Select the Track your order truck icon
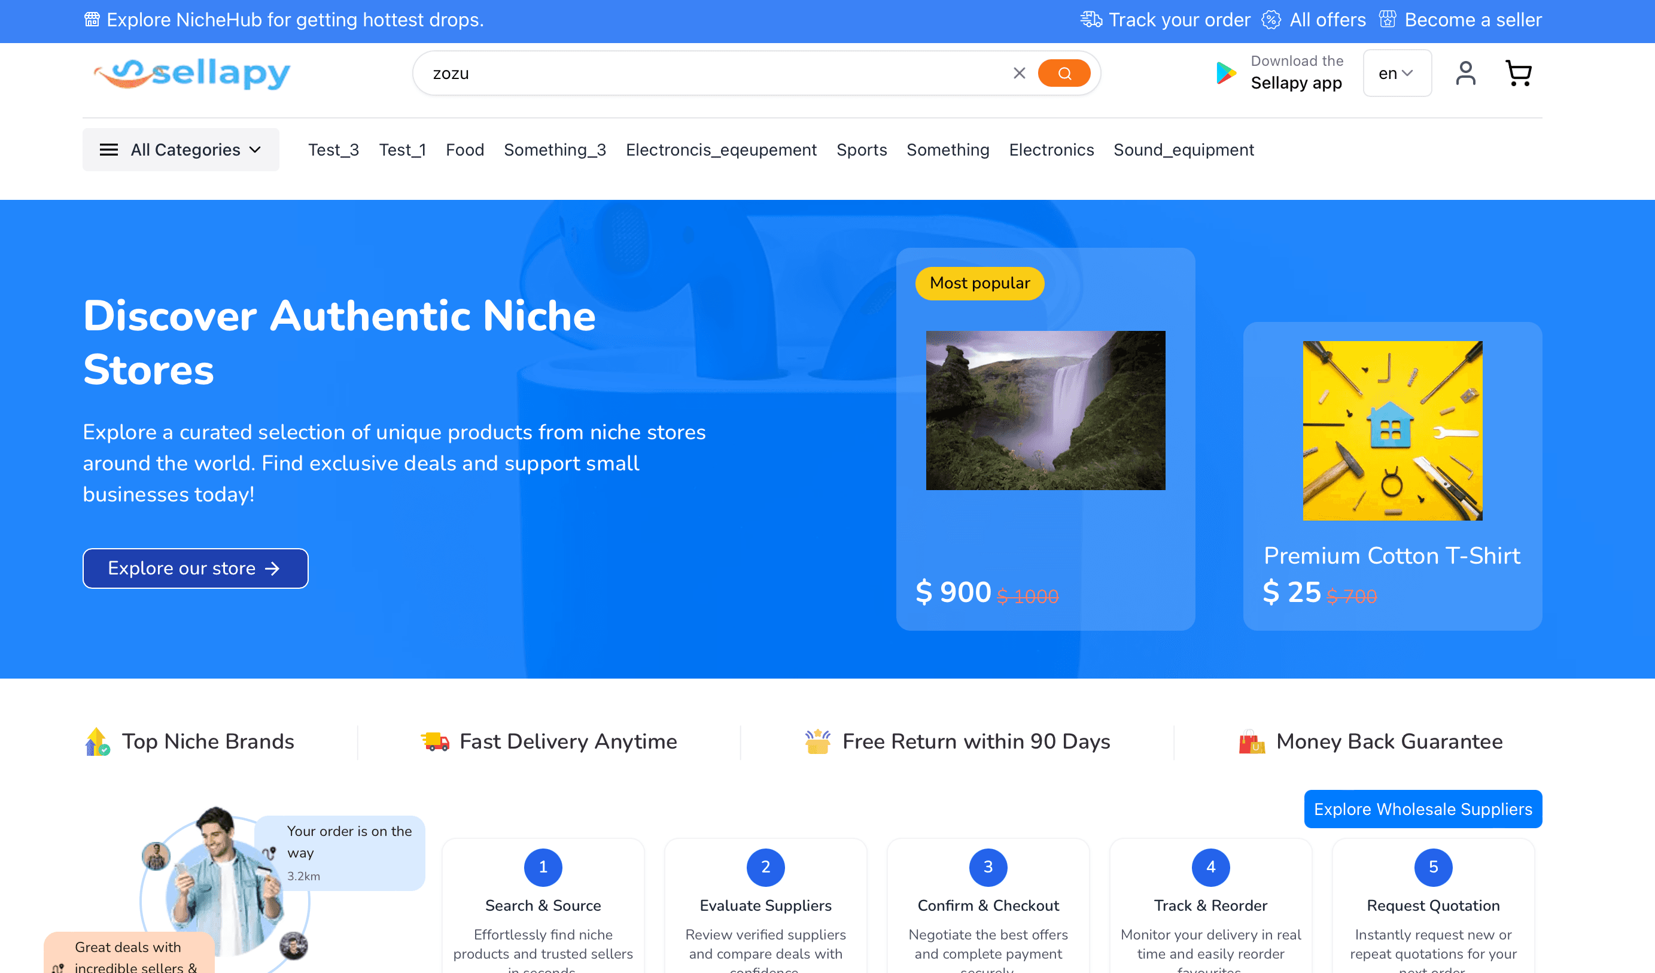1655x973 pixels. 1090,19
